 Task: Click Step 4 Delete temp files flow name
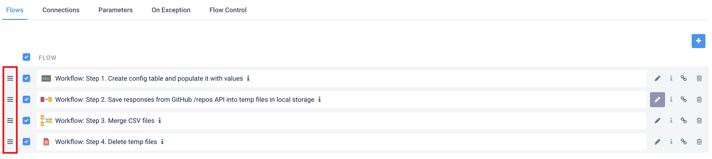click(x=106, y=142)
